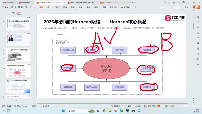The image size is (202, 114).
Task: Click the undo arrow icon
Action: click(26, 7)
